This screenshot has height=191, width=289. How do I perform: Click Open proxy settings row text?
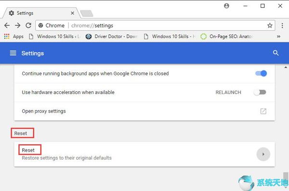click(44, 111)
